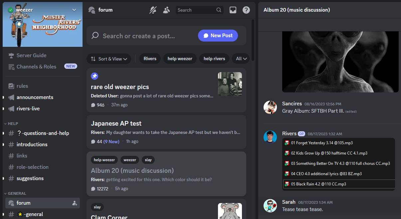Viewport: 401px width, 219px height.
Task: Toggle the help weezer tag filter
Action: click(180, 59)
